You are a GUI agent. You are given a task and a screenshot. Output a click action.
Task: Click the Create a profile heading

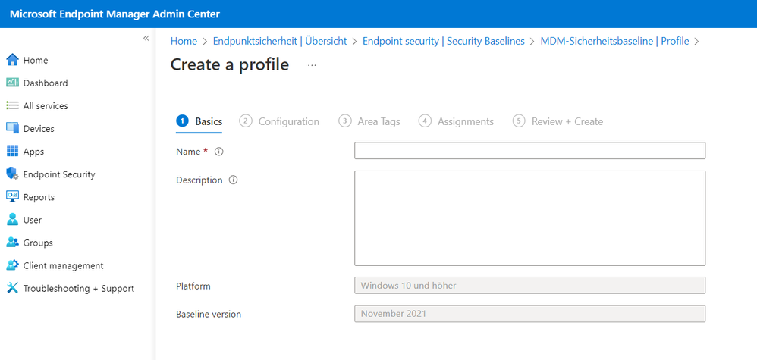(230, 64)
